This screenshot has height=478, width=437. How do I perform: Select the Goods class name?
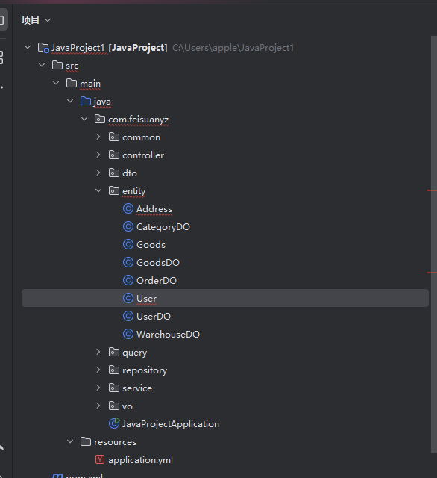151,245
